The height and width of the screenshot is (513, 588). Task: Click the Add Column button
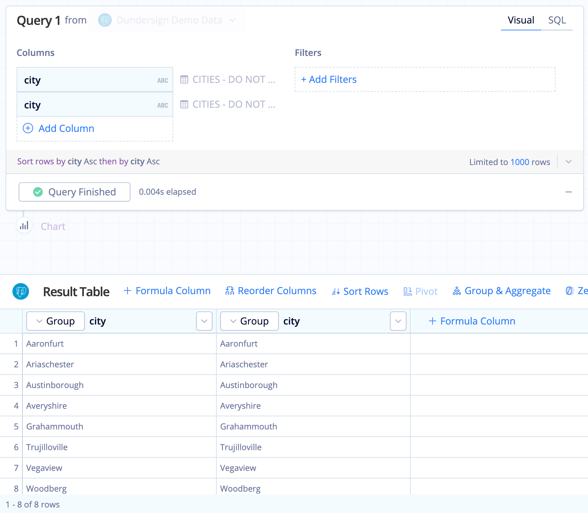[x=95, y=128]
